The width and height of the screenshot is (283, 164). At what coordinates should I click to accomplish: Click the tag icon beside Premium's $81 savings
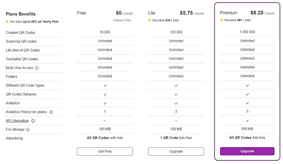222,20
